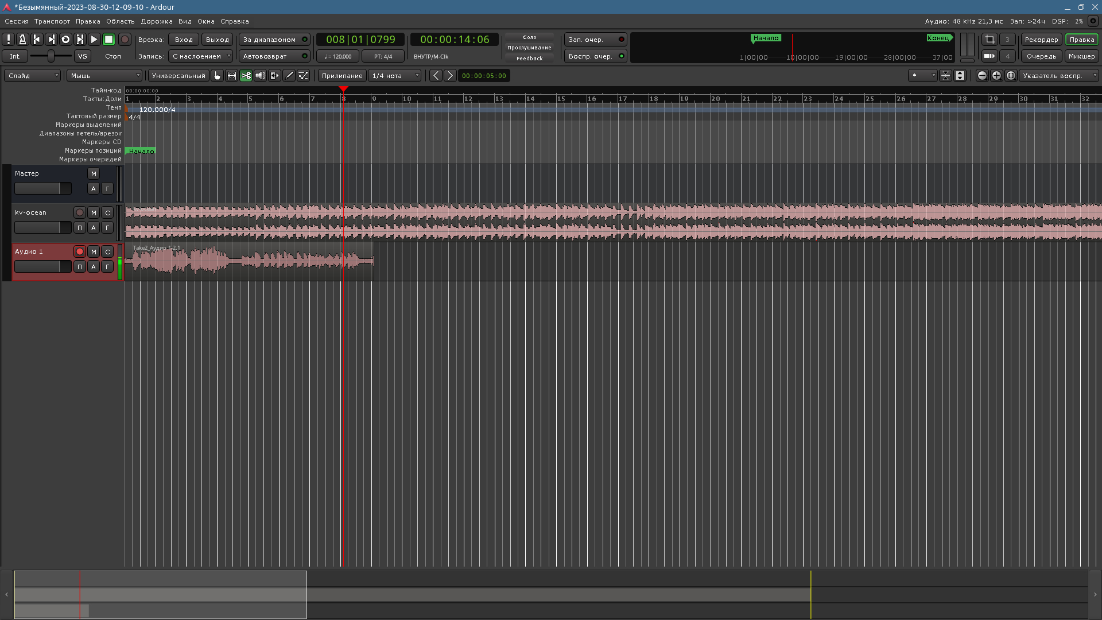Viewport: 1102px width, 620px height.
Task: Click the follow-range icon beside button 4
Action: click(990, 56)
